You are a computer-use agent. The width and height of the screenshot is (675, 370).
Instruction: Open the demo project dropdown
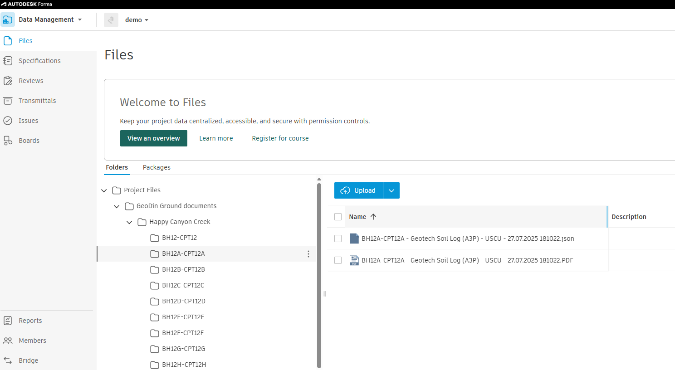click(147, 20)
